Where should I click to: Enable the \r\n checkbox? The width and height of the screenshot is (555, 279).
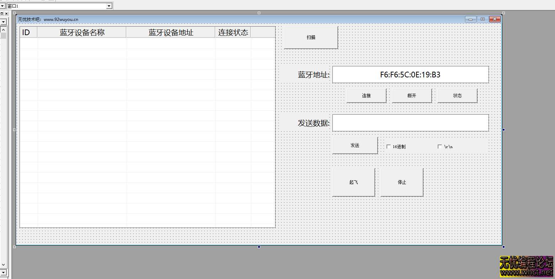pos(440,146)
